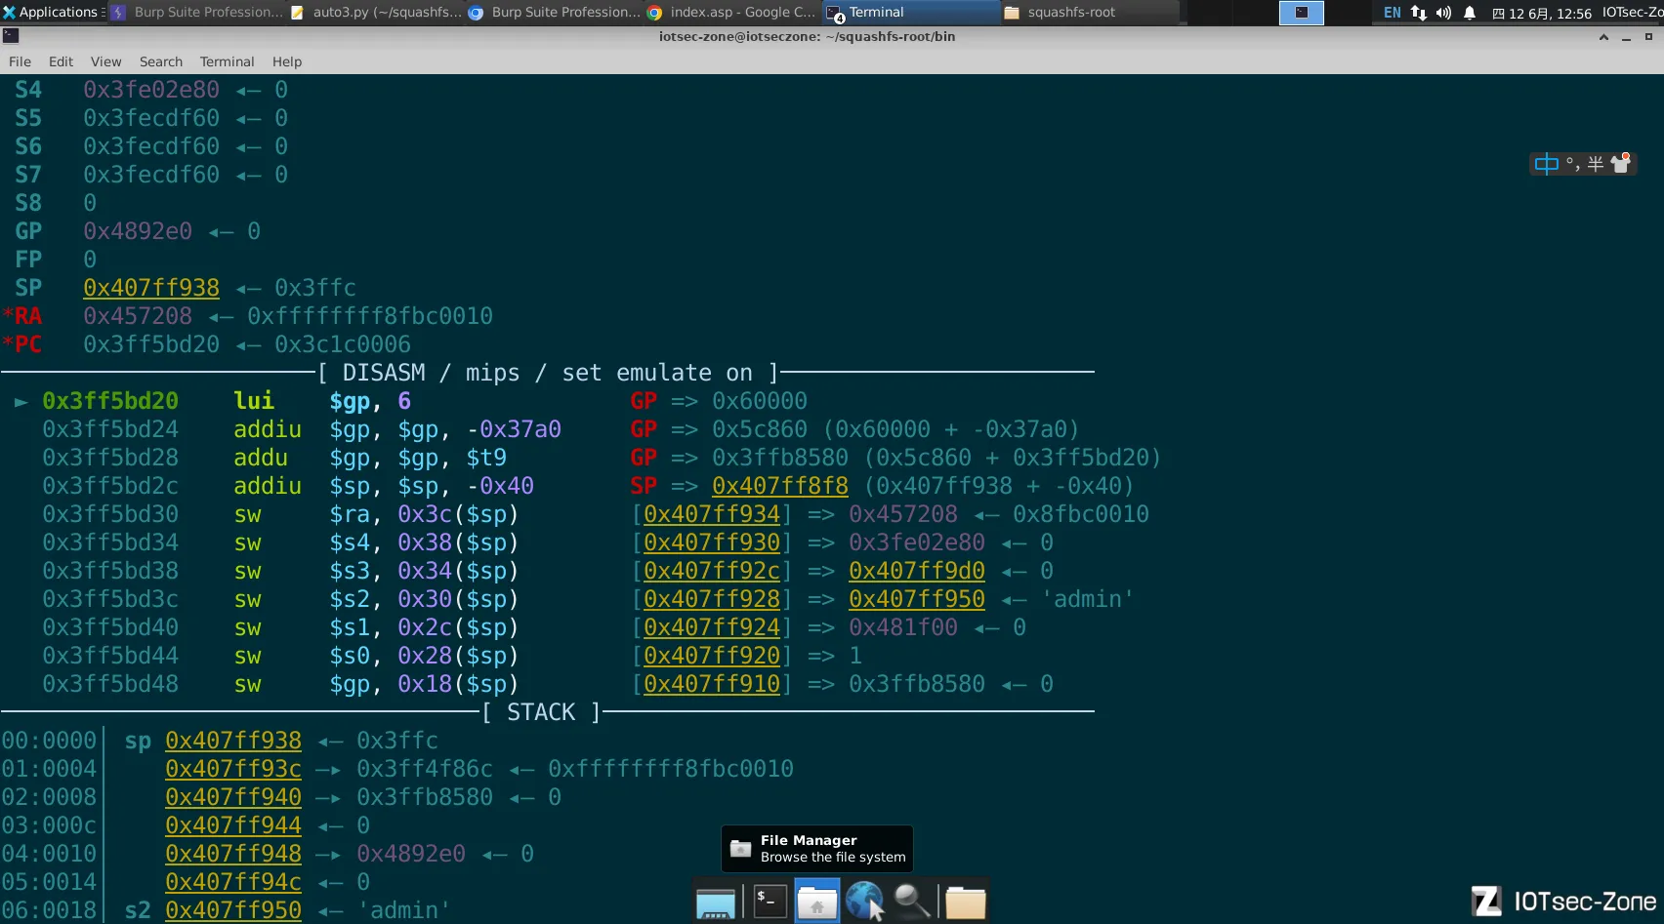Click stack address 0x407ff93c
Image resolution: width=1664 pixels, height=924 pixels.
pyautogui.click(x=233, y=769)
